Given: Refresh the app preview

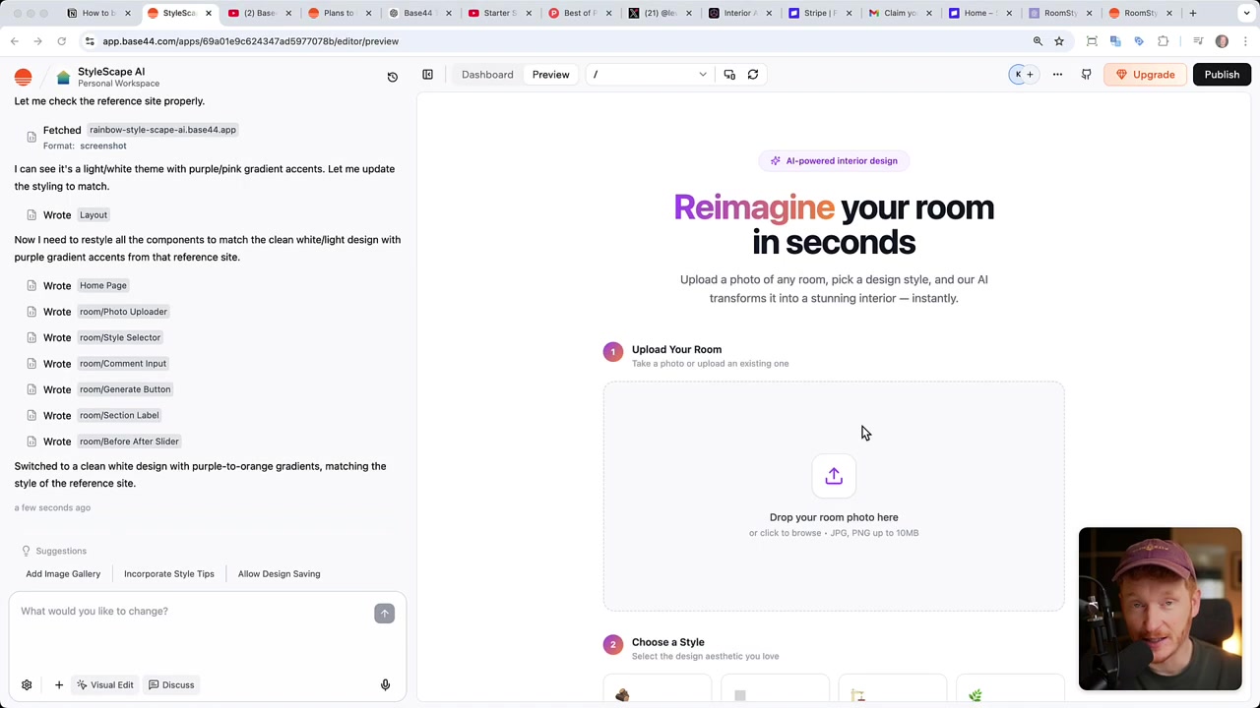Looking at the screenshot, I should click(753, 75).
